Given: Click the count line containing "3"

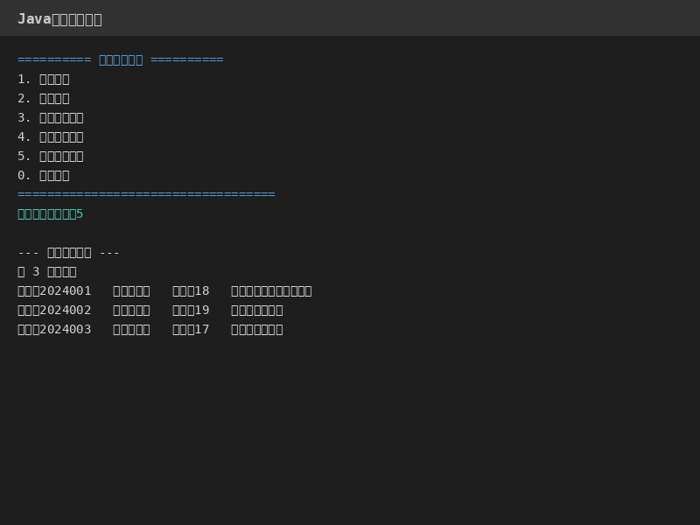Looking at the screenshot, I should 47,272.
